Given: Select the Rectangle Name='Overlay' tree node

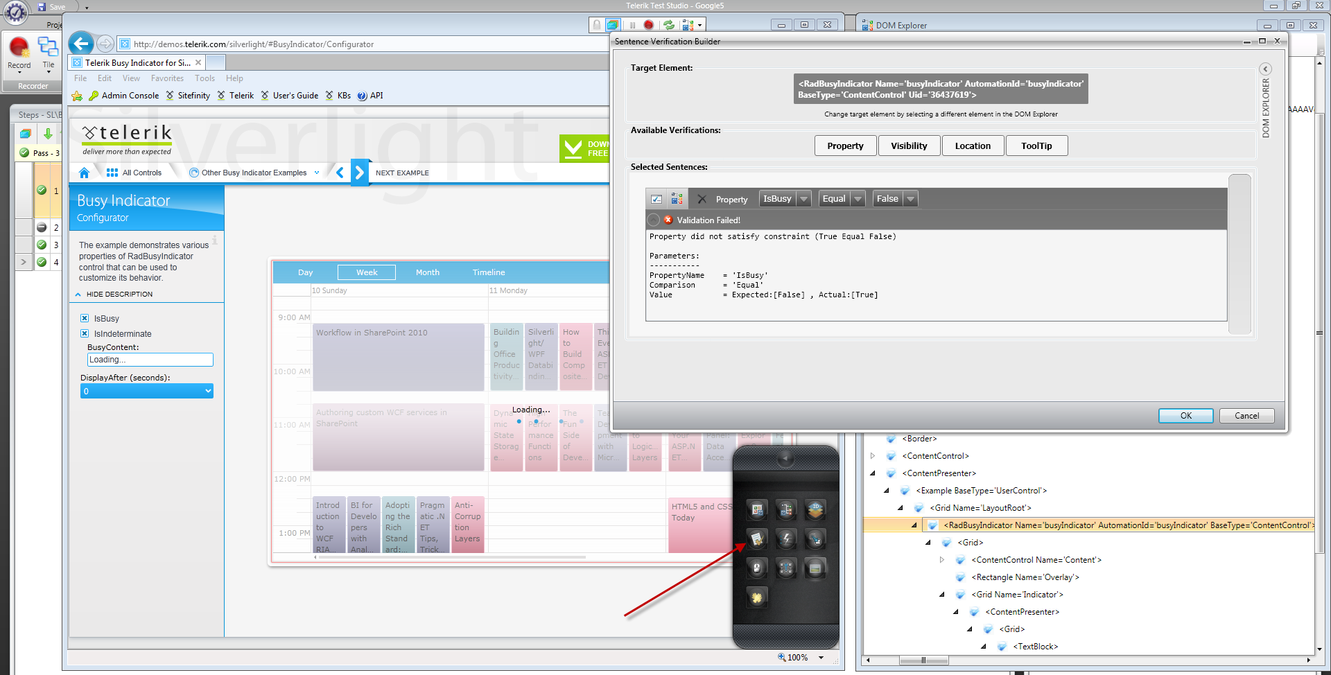Looking at the screenshot, I should 1025,577.
